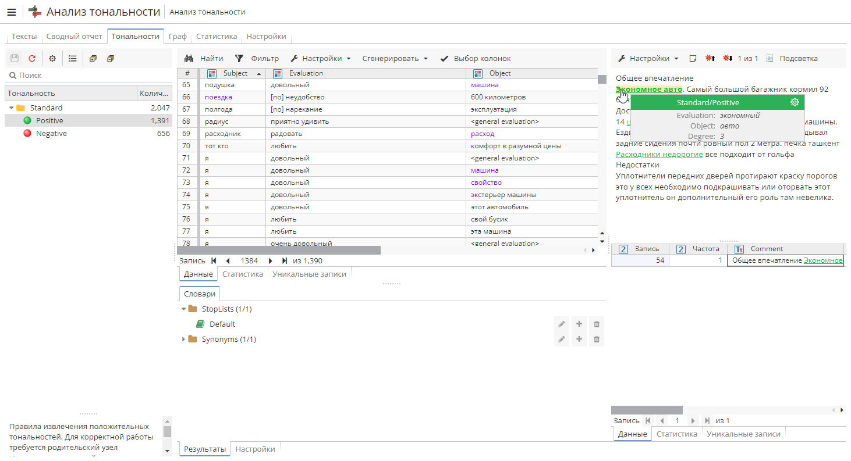Switch to the Граф tab
Viewport: 851px width, 461px height.
point(178,36)
